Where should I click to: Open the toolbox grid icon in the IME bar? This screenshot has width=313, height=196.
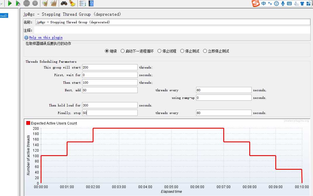309,3
